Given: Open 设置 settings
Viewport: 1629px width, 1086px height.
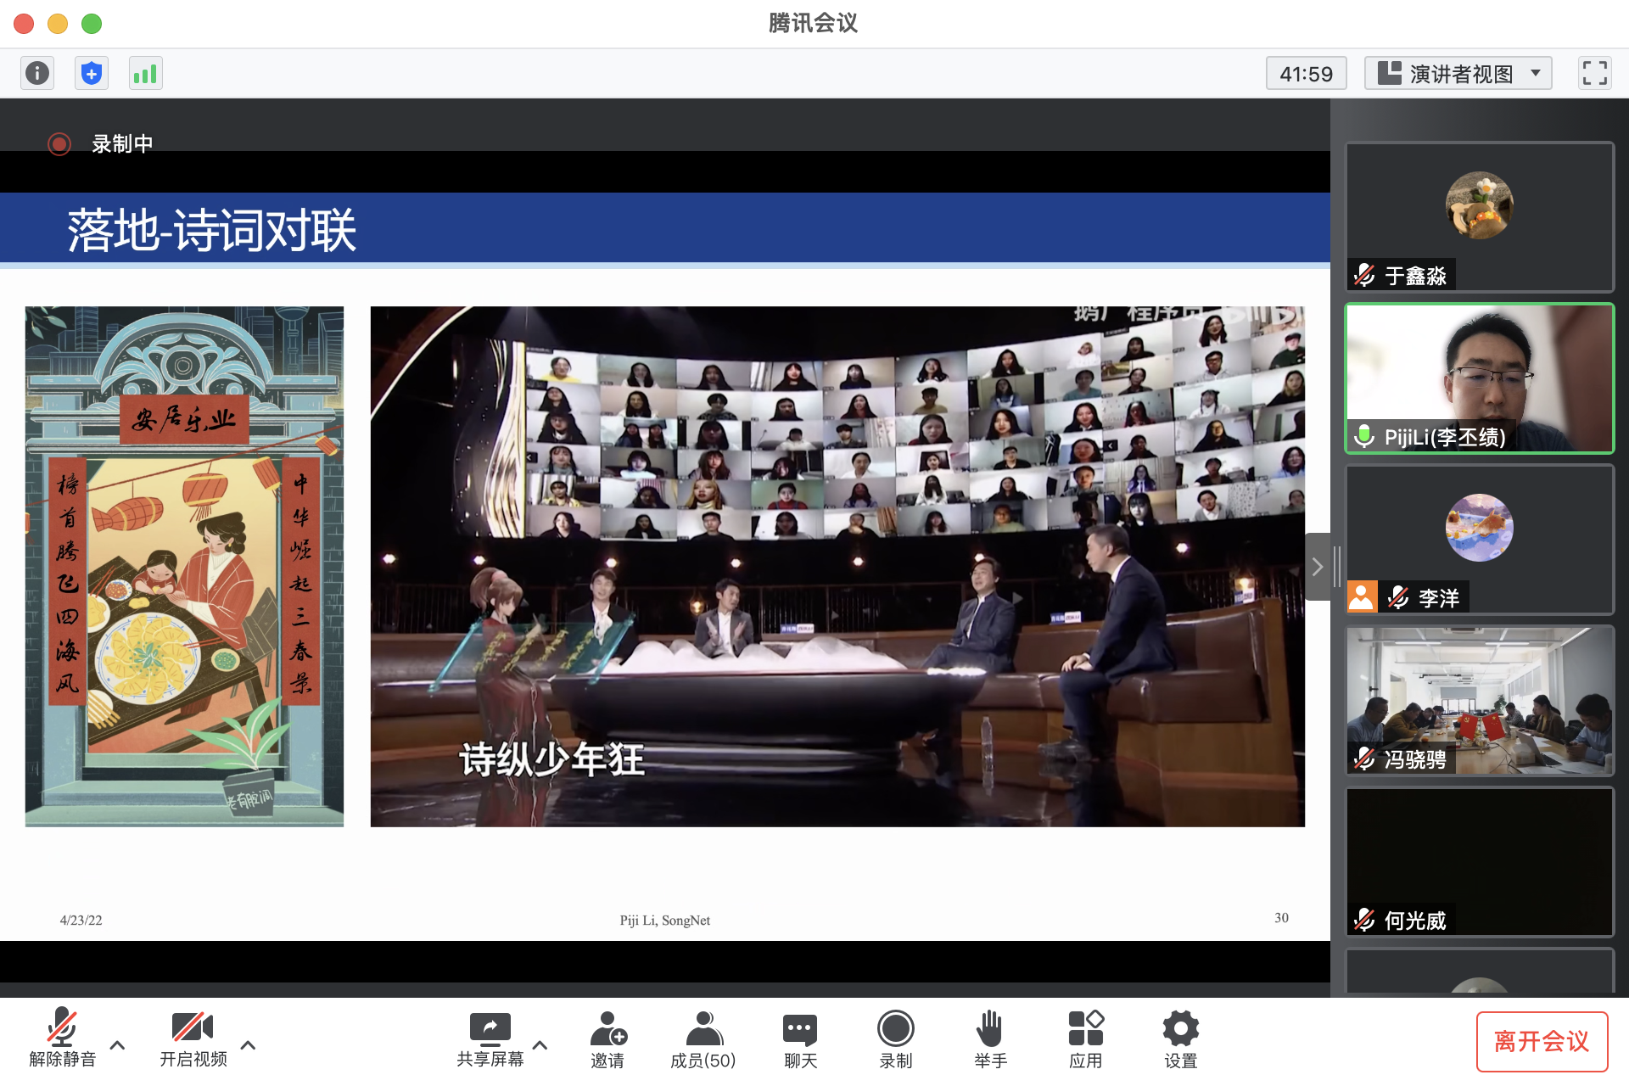Looking at the screenshot, I should 1180,1039.
